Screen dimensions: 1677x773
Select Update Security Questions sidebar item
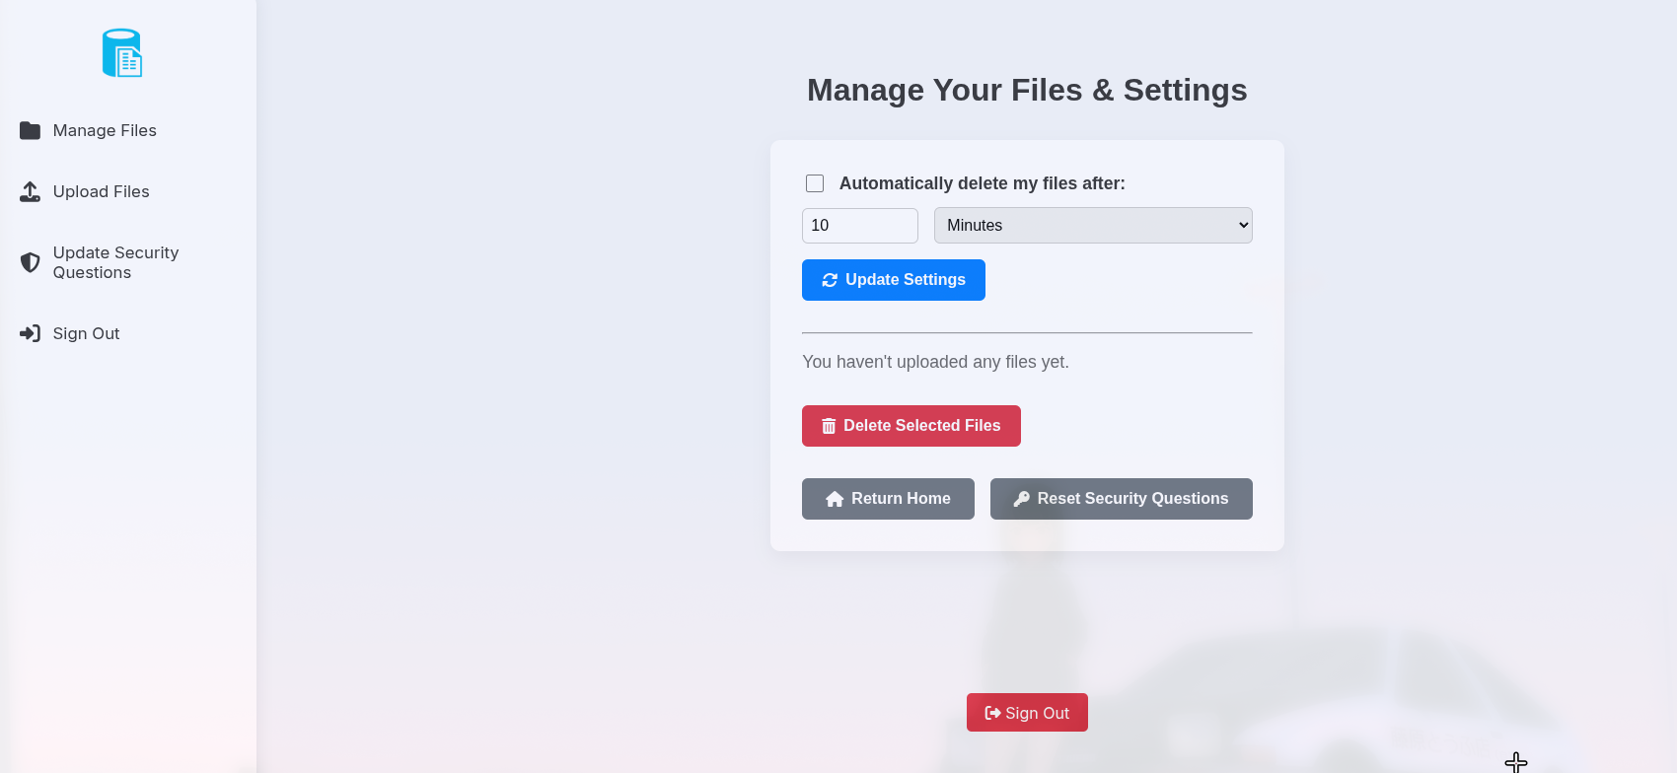click(x=115, y=262)
